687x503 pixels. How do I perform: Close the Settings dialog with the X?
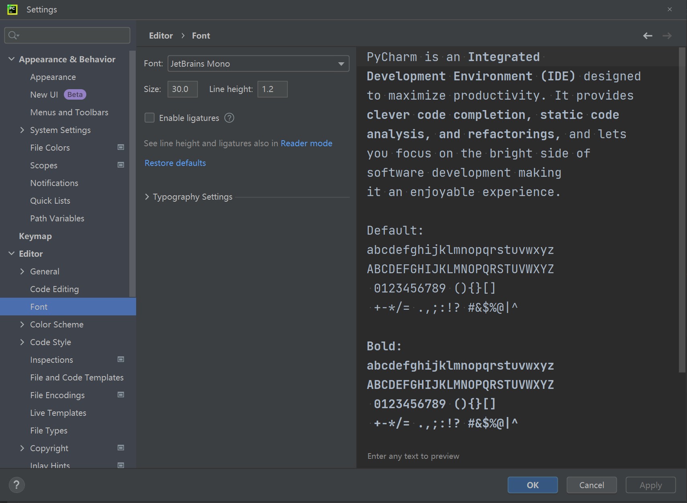(670, 9)
